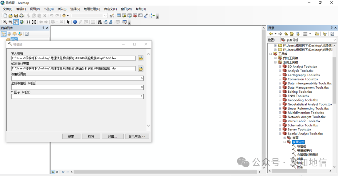Image resolution: width=338 pixels, height=176 pixels.
Task: Click 取消 in the 等值线 dialog
Action: [x=91, y=136]
